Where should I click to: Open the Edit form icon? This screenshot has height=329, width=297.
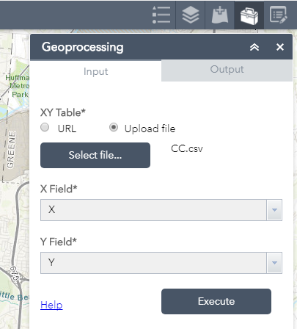279,15
